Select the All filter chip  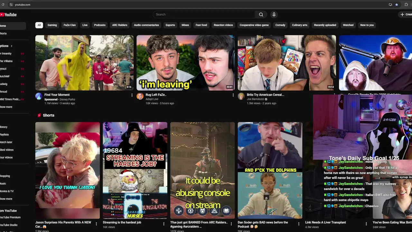[39, 25]
